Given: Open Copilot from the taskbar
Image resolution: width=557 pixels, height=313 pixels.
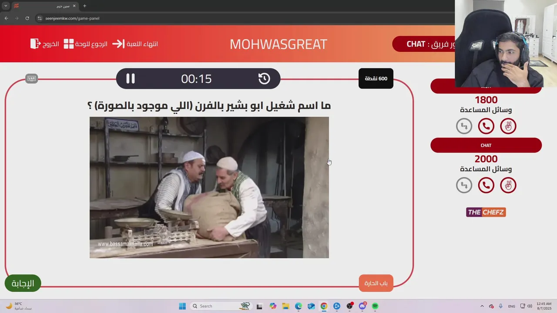Looking at the screenshot, I should coord(273,306).
